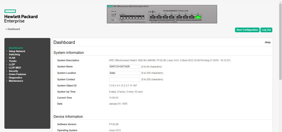
Task: Select Operating System value Linux 3.6.5
Action: click(115, 130)
